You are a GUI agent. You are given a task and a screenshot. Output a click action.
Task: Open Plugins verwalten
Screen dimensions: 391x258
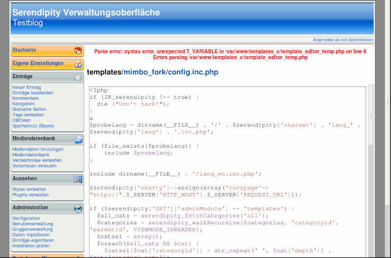point(30,195)
